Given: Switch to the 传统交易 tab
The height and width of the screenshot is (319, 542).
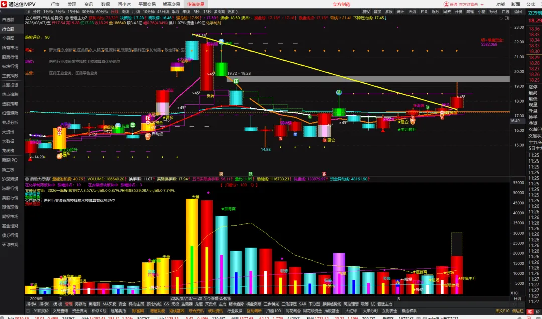Looking at the screenshot, I should 196,4.
